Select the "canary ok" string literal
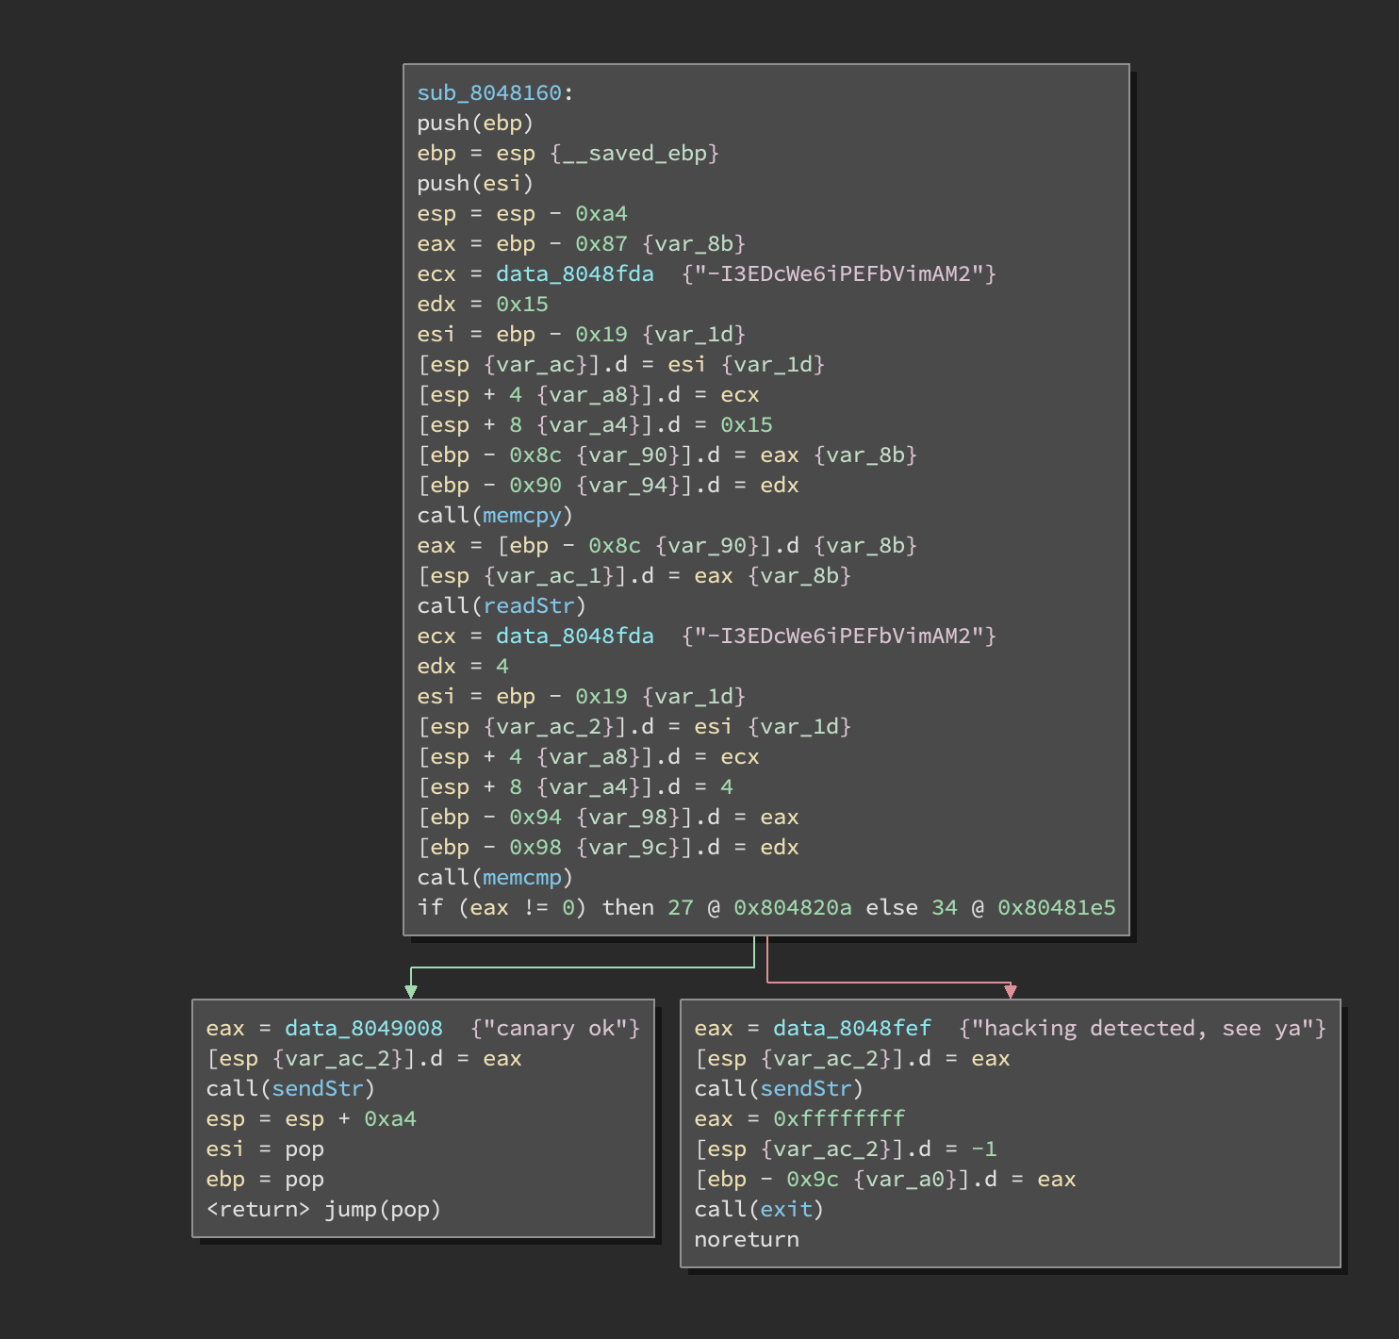The height and width of the screenshot is (1339, 1399). tap(554, 1029)
